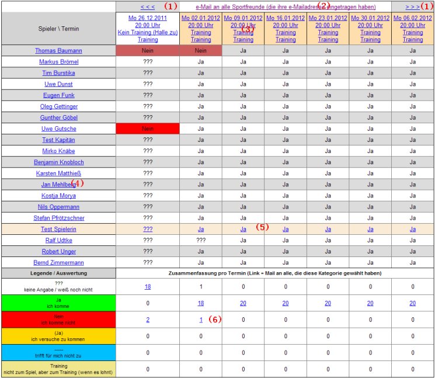The image size is (435, 378).
Task: Select Thomas Baumann's Nein cell for 26.12.2011
Action: click(x=148, y=50)
